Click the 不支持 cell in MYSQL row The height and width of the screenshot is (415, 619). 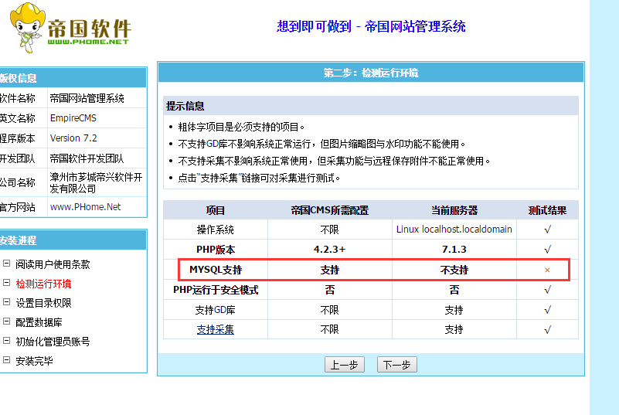(x=454, y=270)
